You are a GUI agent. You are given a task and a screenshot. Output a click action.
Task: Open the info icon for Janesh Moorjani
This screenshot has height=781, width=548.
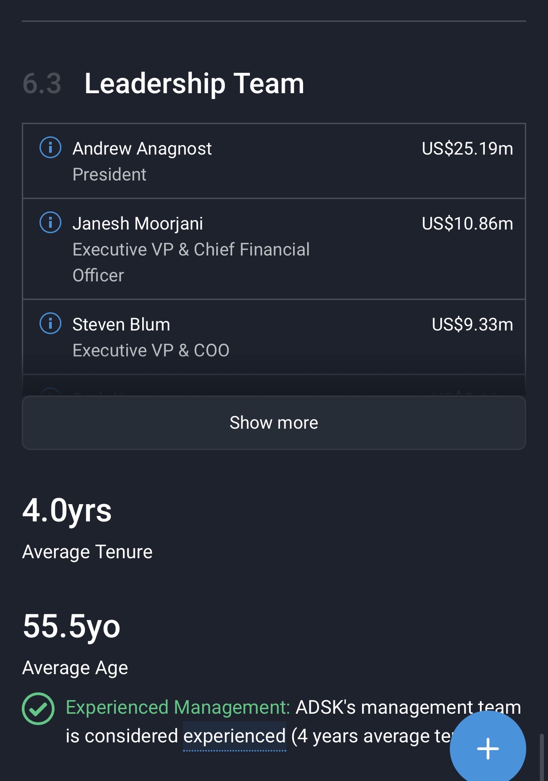pos(50,223)
